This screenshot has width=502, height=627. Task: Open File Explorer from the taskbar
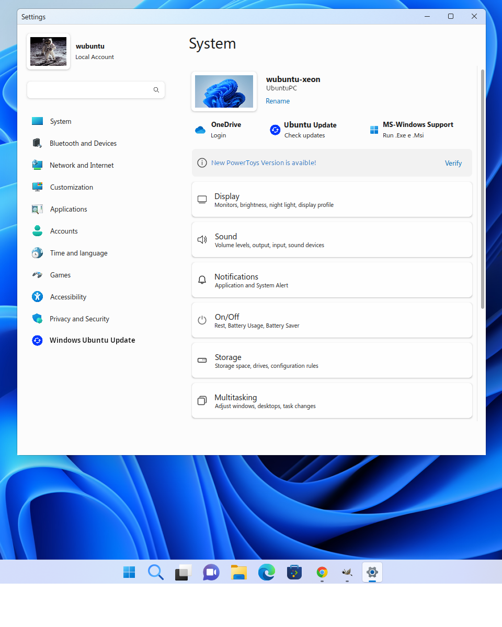pos(239,573)
